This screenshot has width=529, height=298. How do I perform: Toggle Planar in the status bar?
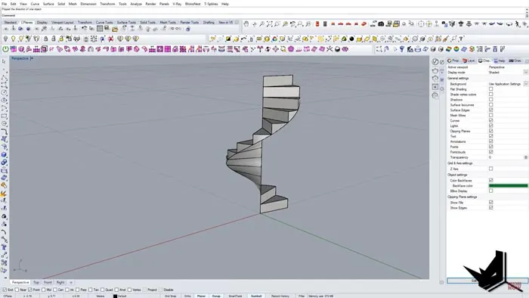(x=202, y=296)
